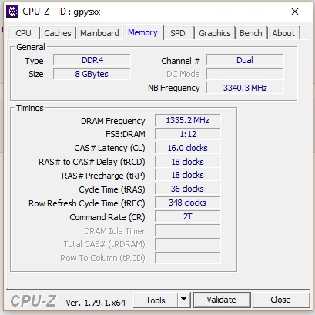
Task: Click the FSB:DRAM label
Action: (x=126, y=134)
